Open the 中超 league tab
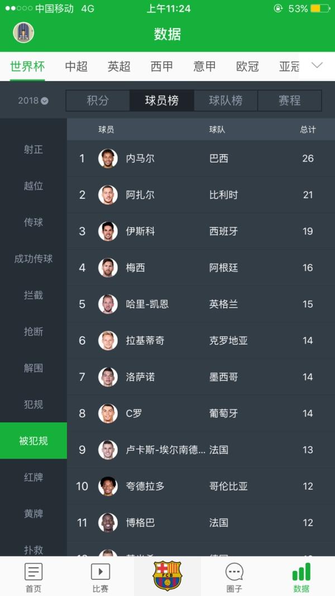 75,65
